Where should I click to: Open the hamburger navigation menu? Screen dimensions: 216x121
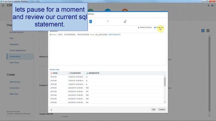(3, 6)
